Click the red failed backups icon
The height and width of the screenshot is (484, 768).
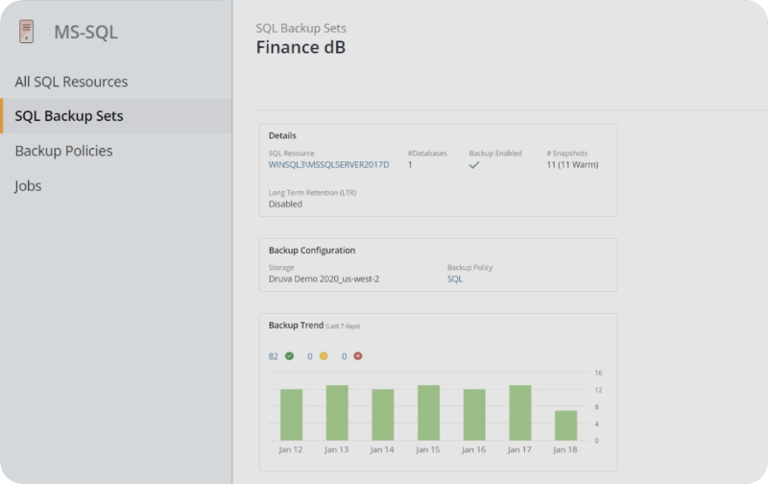[357, 356]
